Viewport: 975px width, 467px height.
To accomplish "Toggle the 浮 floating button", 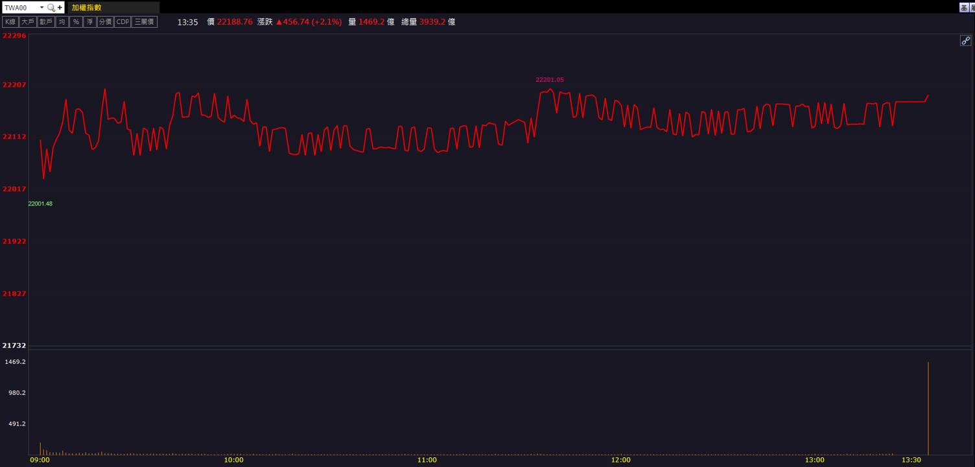I will tap(90, 22).
